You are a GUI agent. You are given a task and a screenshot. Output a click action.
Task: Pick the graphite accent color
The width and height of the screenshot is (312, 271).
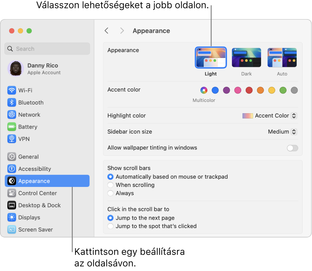[x=294, y=90]
